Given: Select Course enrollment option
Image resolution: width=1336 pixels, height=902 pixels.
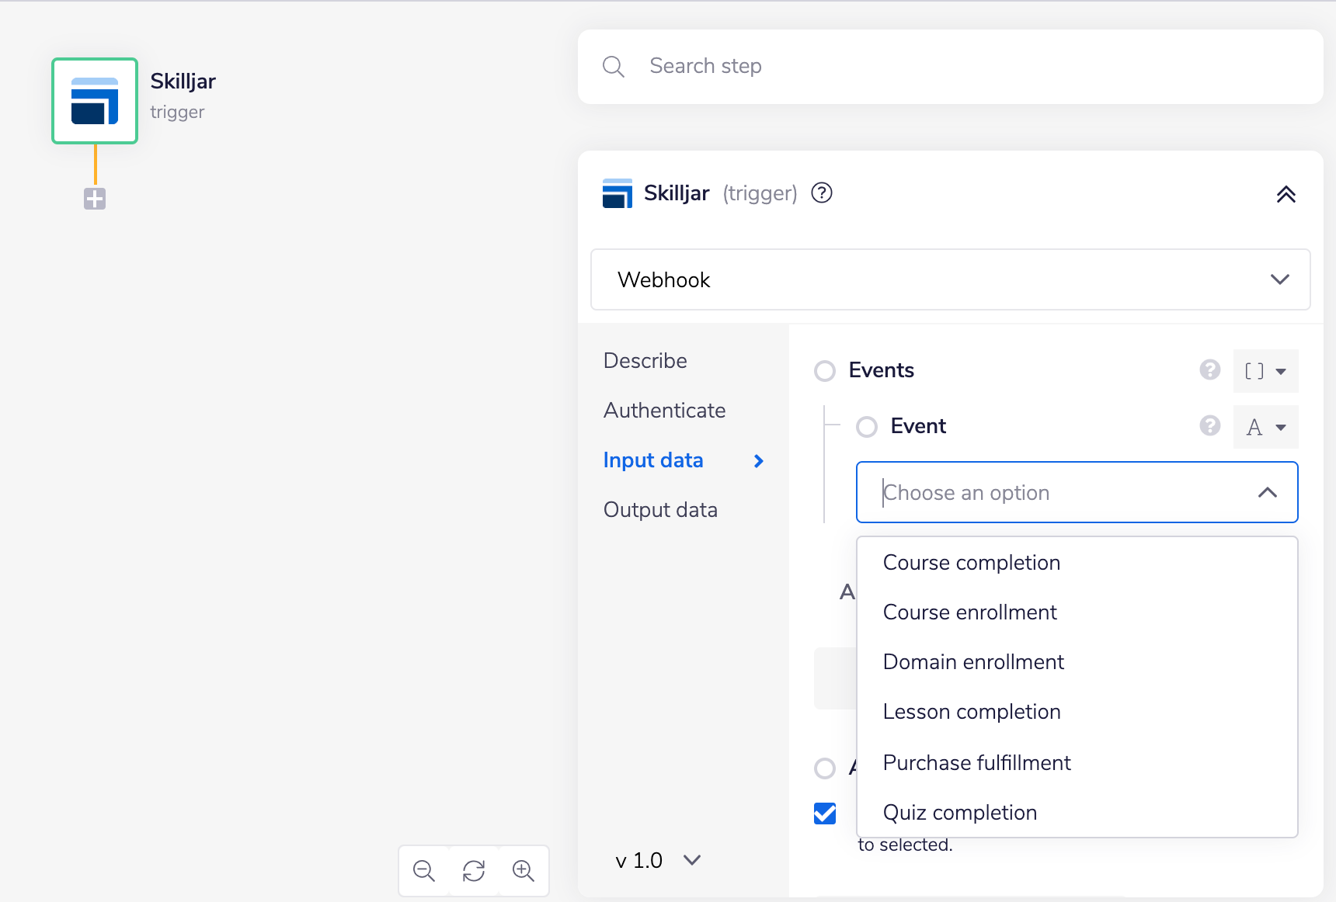Looking at the screenshot, I should (x=1077, y=612).
